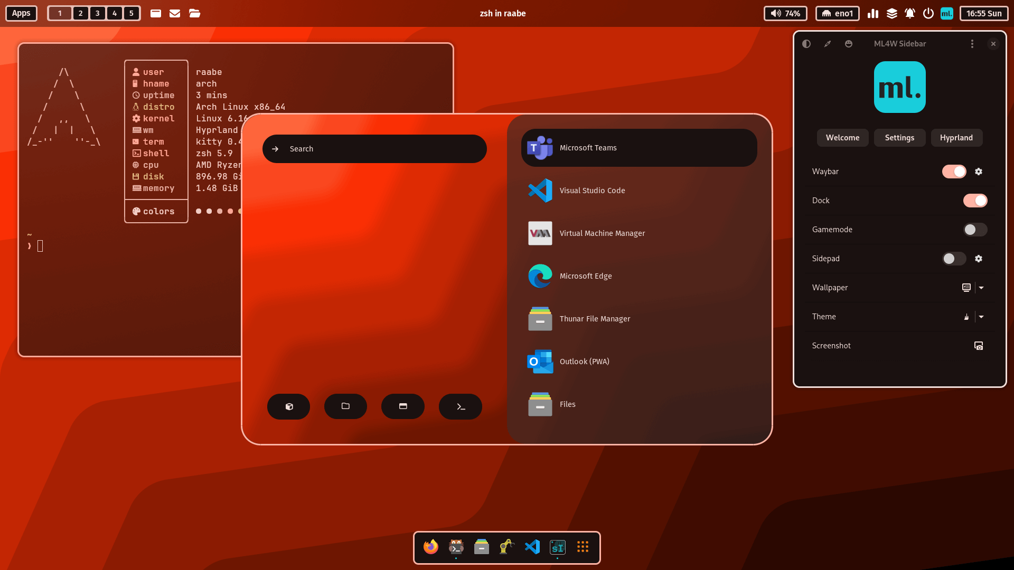The width and height of the screenshot is (1014, 570).
Task: Open the file manager shortcut in the launcher
Action: pos(345,406)
